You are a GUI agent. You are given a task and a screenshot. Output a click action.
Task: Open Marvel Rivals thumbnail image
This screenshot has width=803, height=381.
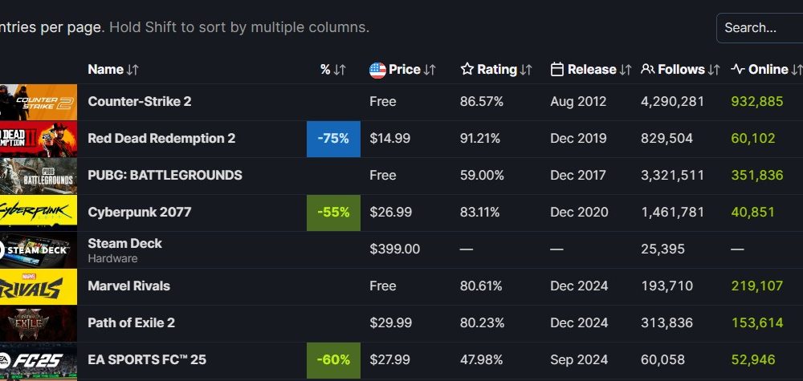click(39, 287)
